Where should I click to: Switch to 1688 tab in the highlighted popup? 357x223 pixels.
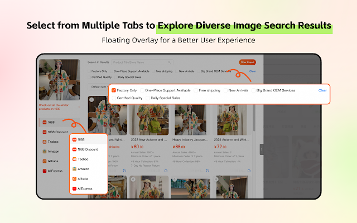pos(89,139)
